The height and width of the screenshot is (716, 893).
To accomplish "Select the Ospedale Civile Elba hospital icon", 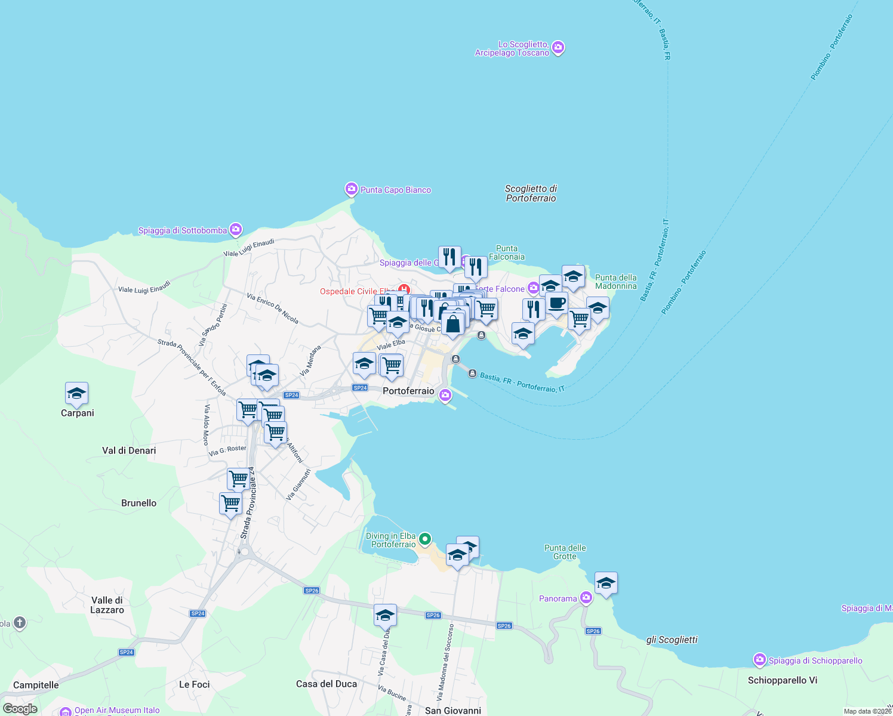I will click(403, 288).
